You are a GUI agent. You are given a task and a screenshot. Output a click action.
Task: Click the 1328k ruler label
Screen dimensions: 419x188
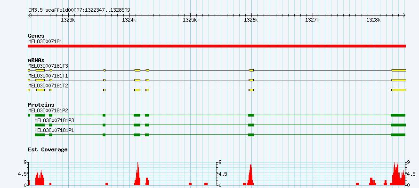click(x=373, y=20)
